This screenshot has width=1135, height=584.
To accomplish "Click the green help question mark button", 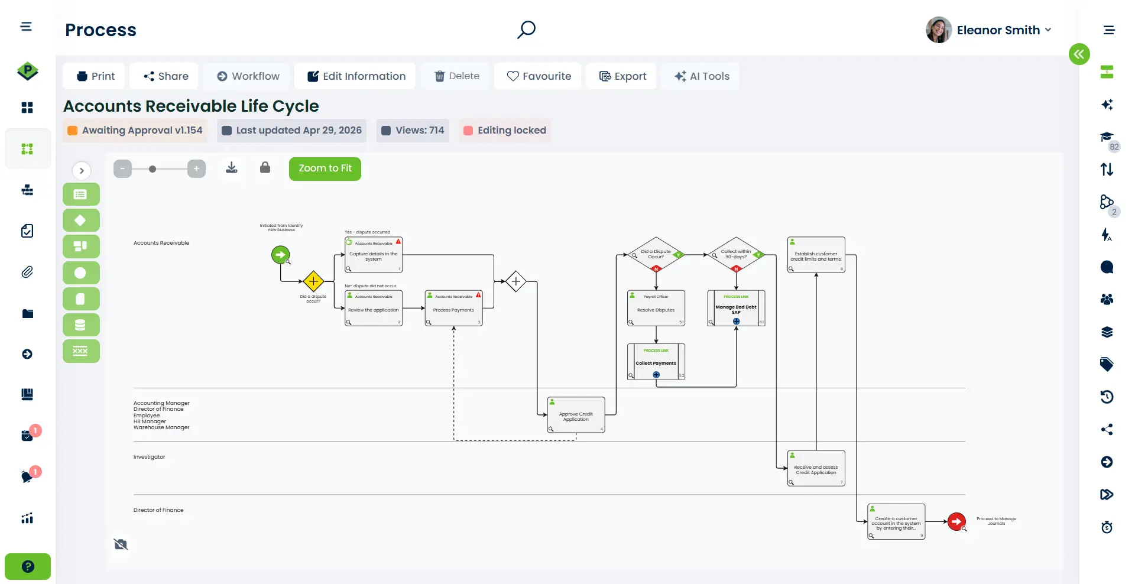I will tap(28, 566).
